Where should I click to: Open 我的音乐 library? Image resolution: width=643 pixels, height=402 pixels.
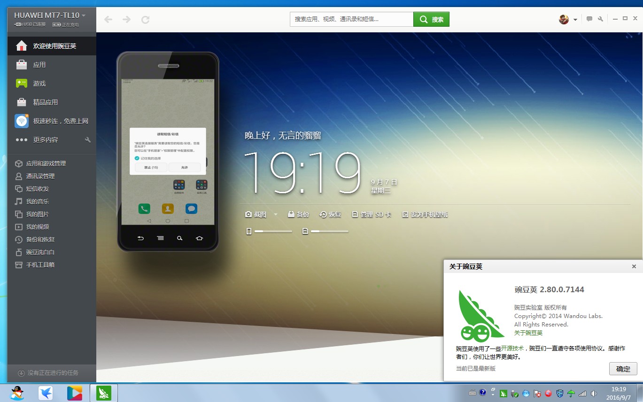pyautogui.click(x=52, y=202)
